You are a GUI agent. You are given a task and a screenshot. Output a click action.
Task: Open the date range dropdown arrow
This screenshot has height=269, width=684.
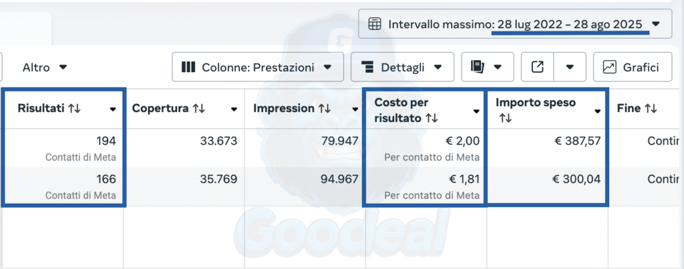click(x=656, y=24)
